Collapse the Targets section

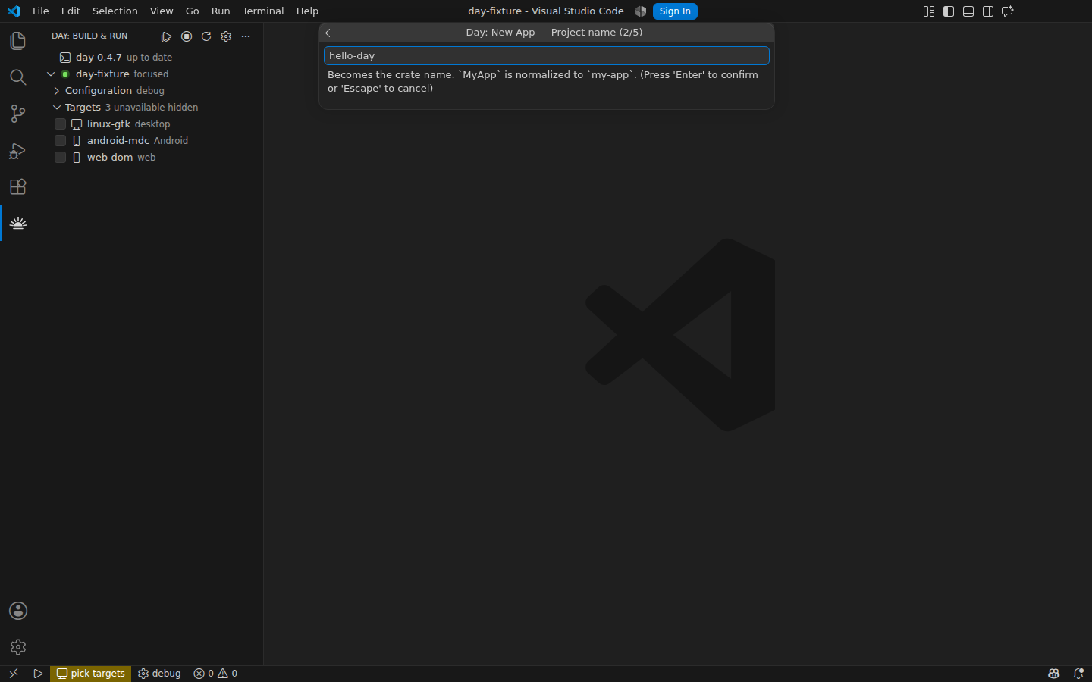pyautogui.click(x=57, y=108)
